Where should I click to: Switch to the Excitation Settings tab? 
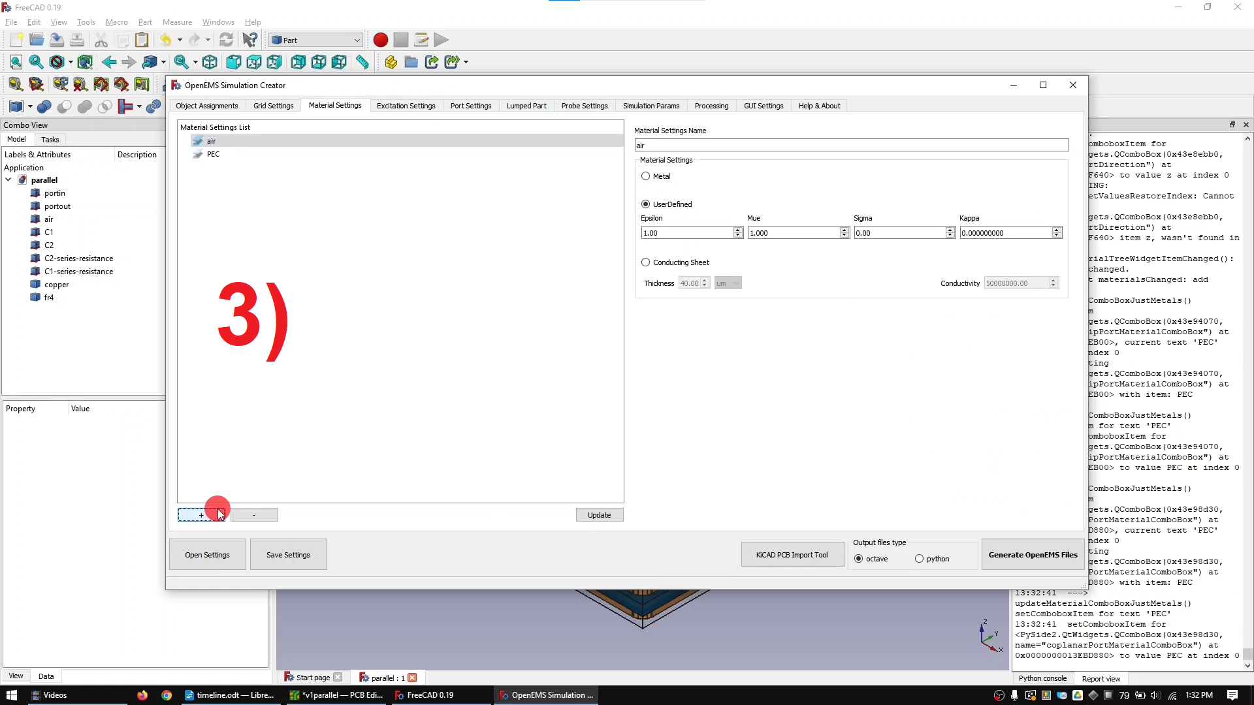pyautogui.click(x=406, y=106)
